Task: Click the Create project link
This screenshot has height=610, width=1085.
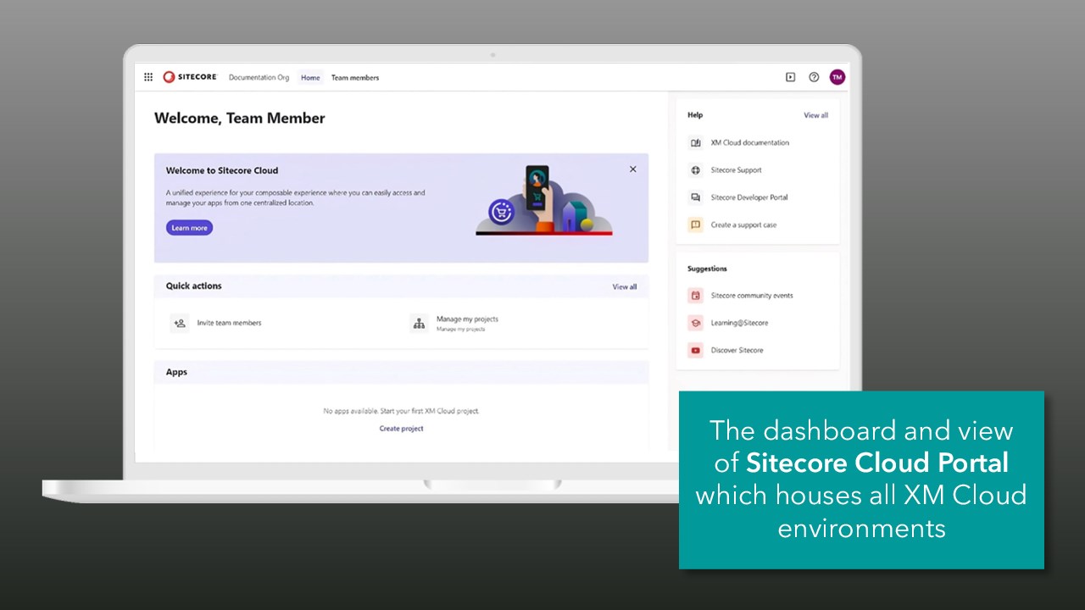Action: coord(402,429)
